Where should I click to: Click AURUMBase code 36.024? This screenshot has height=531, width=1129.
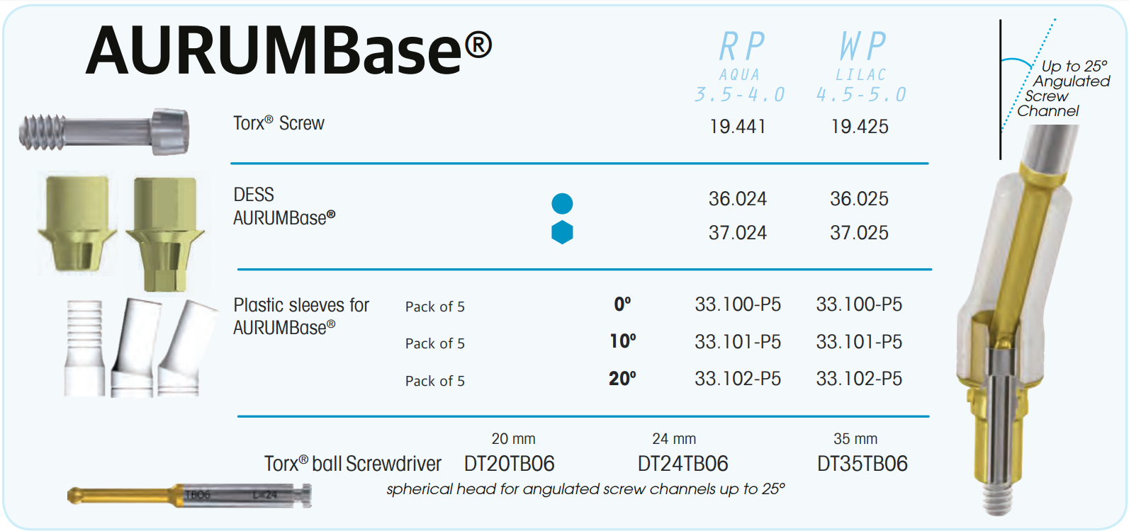click(x=738, y=199)
